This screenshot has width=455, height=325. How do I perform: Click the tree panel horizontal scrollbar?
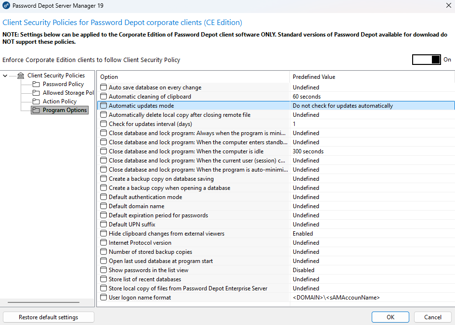coord(43,302)
